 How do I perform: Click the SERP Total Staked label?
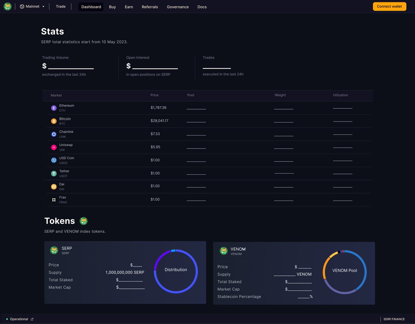click(x=61, y=280)
